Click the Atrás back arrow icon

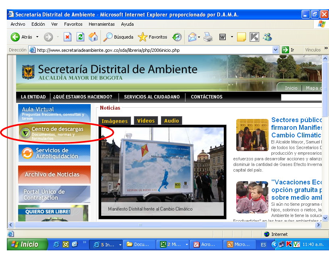pos(15,37)
